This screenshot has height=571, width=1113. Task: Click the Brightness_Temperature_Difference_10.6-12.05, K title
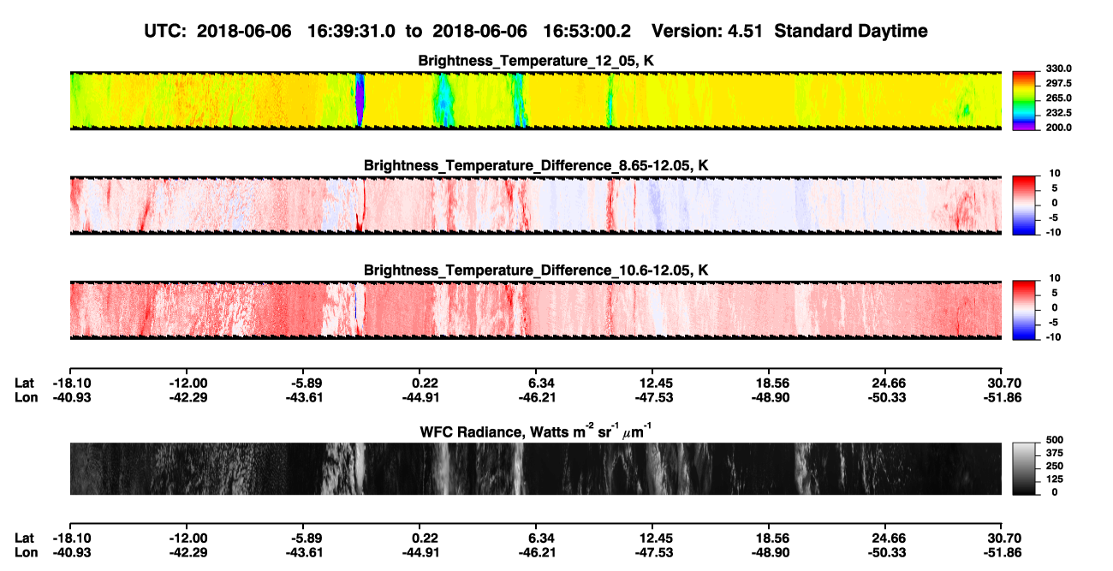pyautogui.click(x=536, y=271)
